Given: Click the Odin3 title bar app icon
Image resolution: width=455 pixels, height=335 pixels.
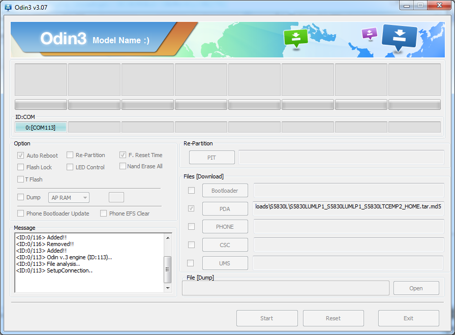Looking at the screenshot, I should pyautogui.click(x=8, y=7).
